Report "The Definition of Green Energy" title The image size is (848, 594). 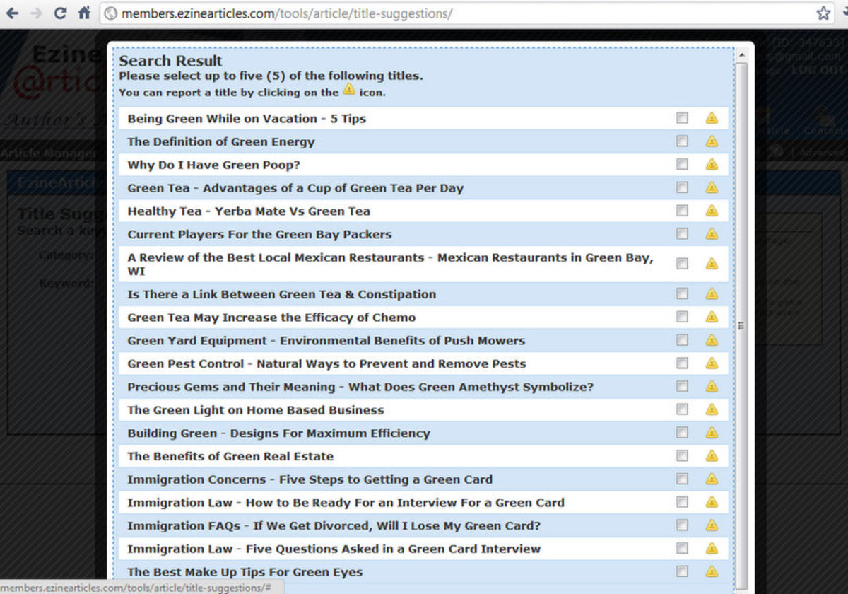[x=712, y=141]
